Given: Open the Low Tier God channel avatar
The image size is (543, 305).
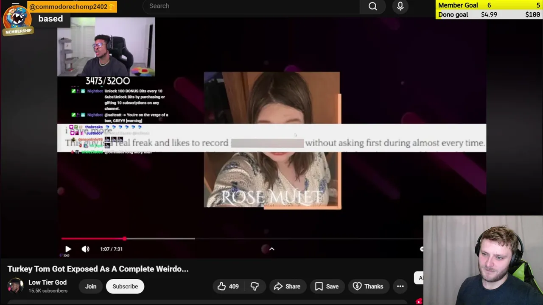Looking at the screenshot, I should tap(15, 286).
